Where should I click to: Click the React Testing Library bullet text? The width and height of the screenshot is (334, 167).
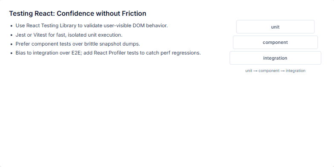92,26
